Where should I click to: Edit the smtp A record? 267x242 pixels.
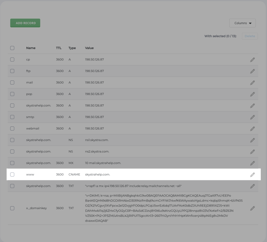click(252, 117)
